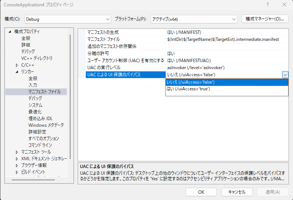293x200 pixels.
Task: Select システム in the tree
Action: 35,105
